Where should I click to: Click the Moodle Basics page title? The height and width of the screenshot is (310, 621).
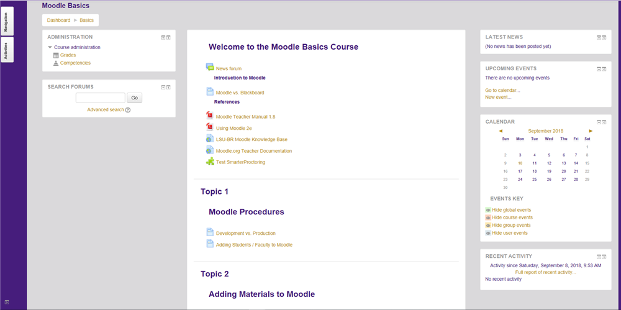pyautogui.click(x=66, y=6)
